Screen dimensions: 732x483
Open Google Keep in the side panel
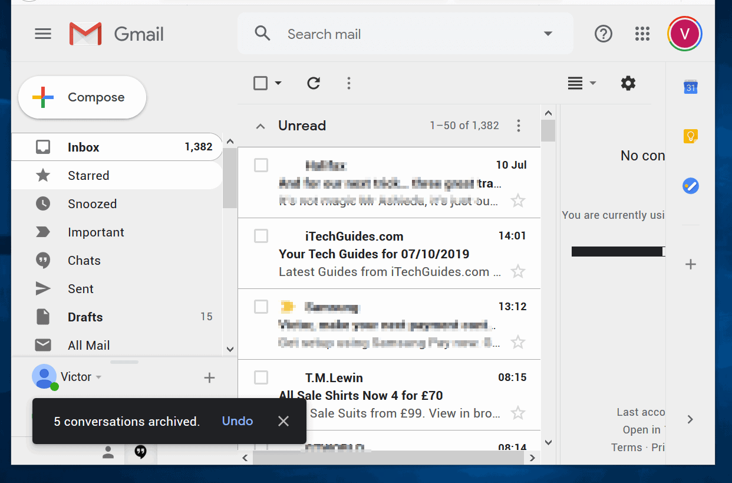tap(690, 136)
